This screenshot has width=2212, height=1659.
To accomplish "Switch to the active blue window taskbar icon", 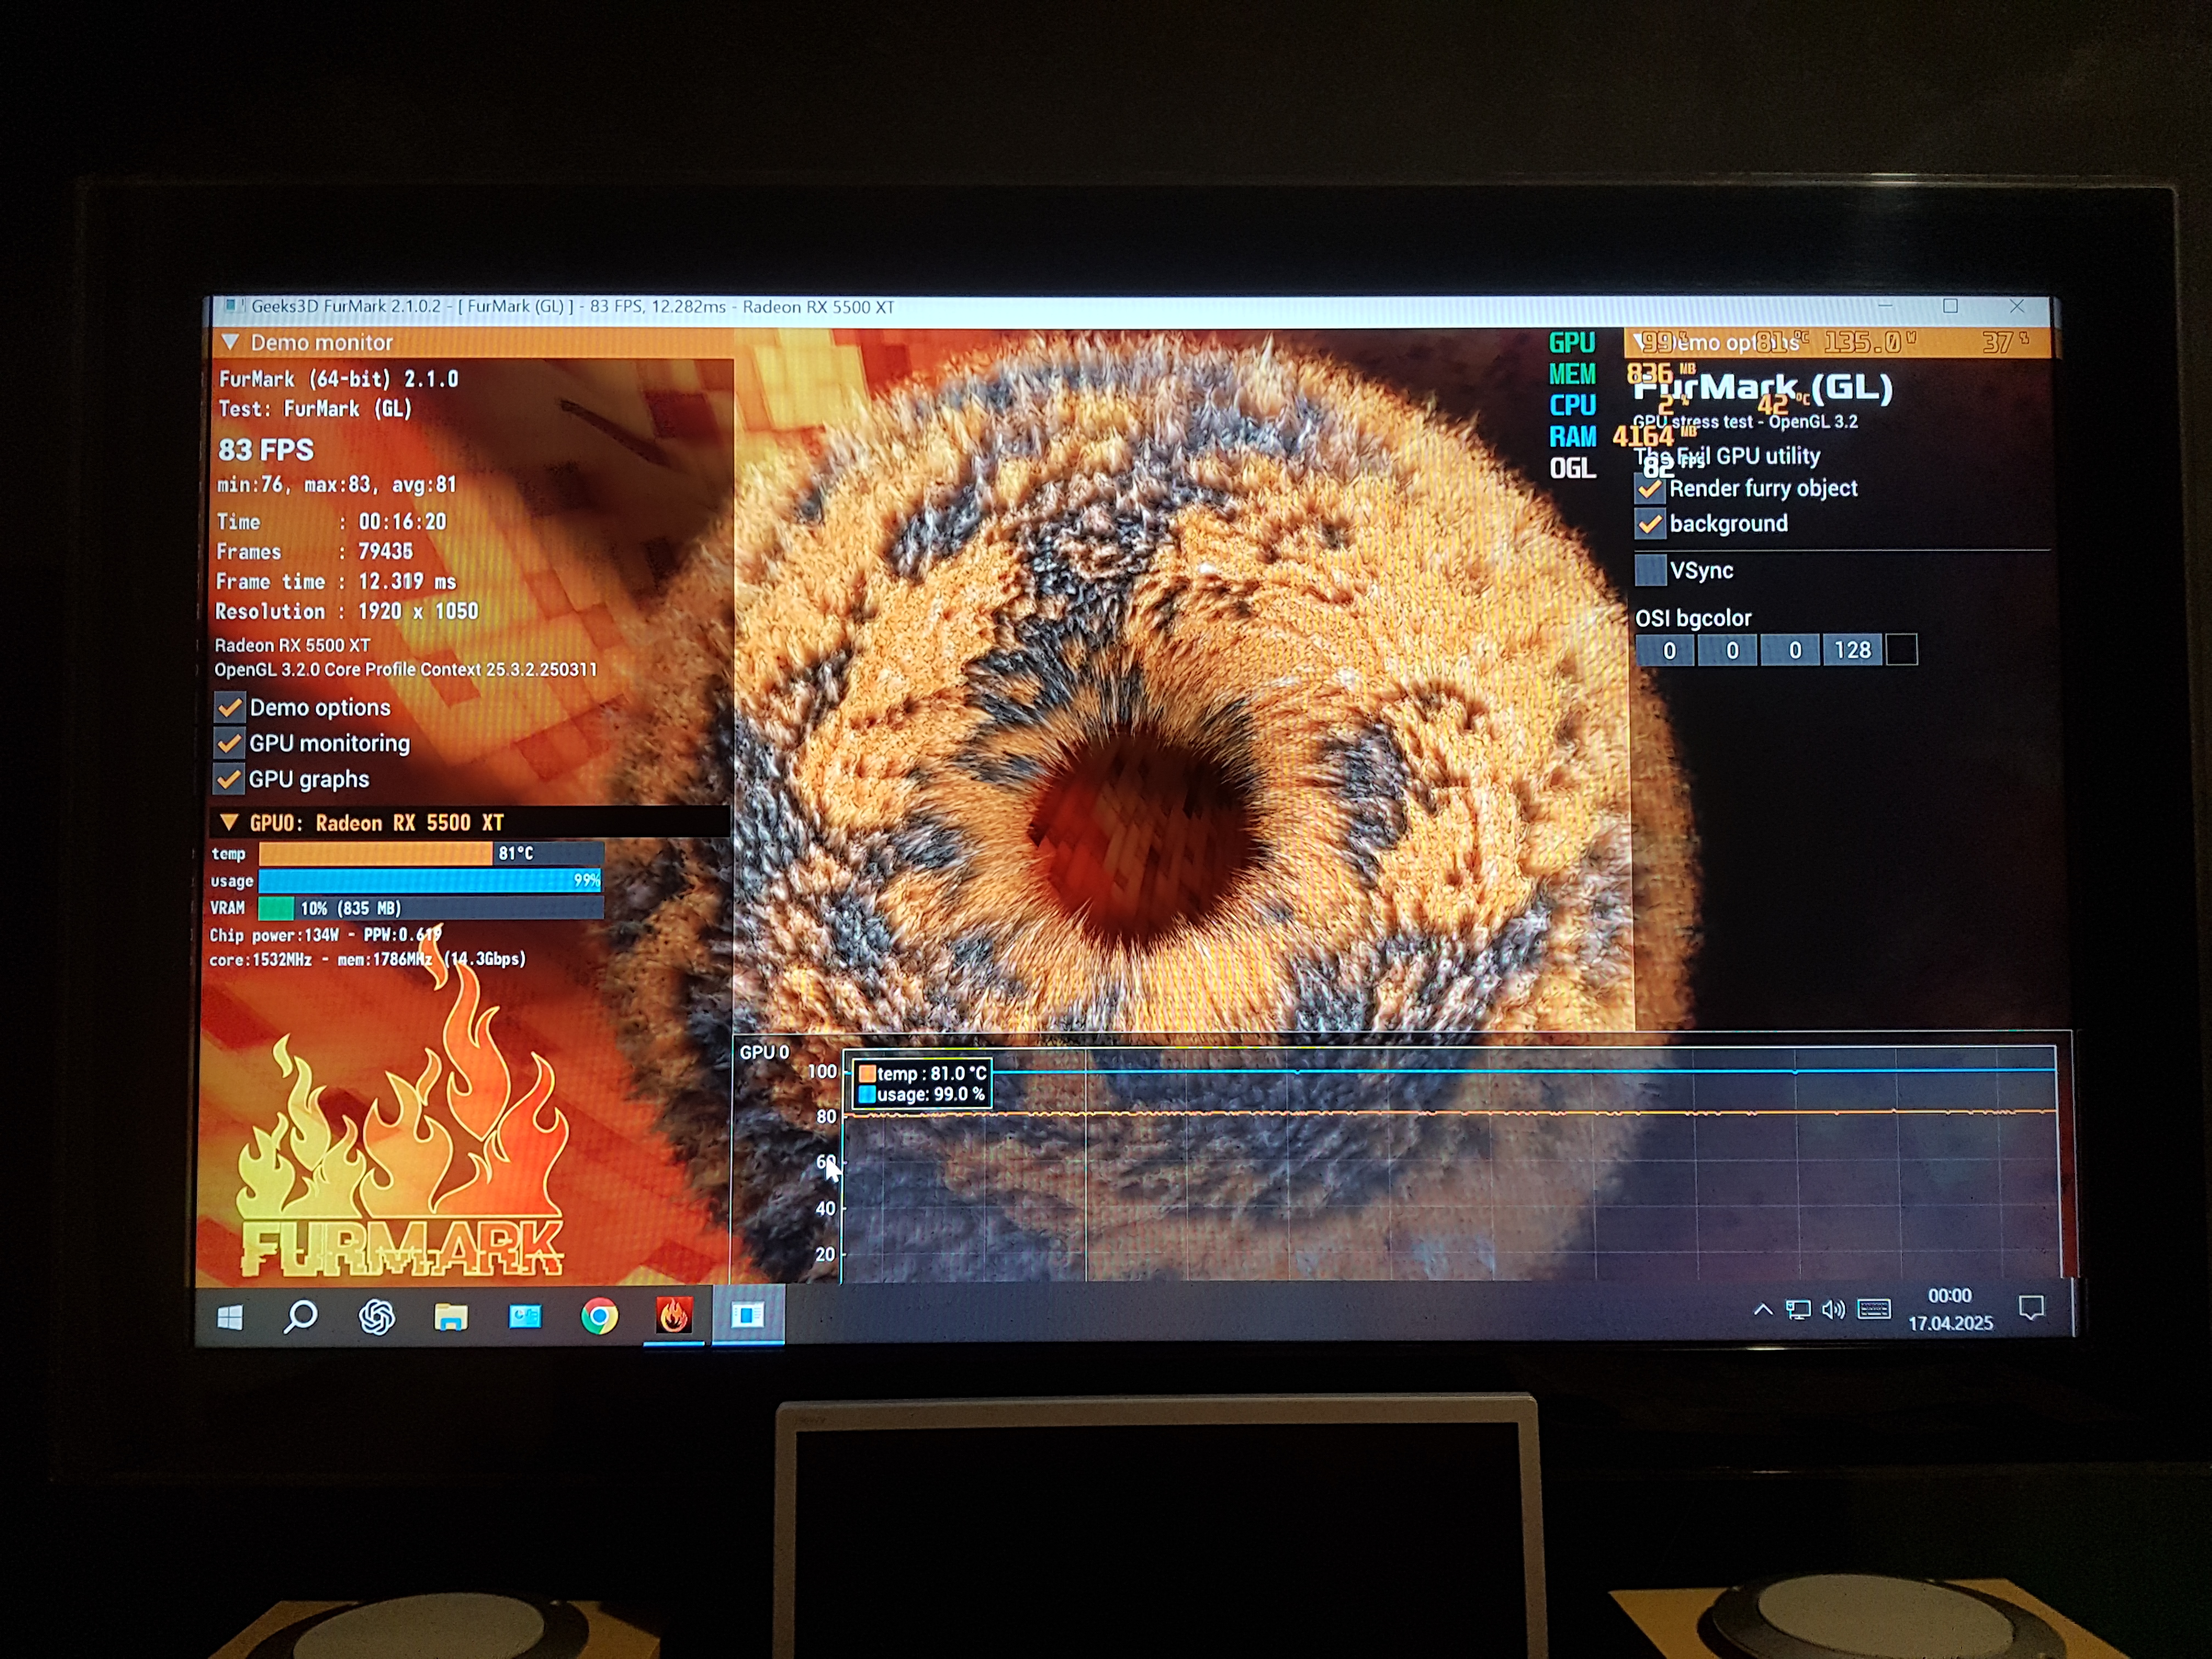I will click(747, 1315).
